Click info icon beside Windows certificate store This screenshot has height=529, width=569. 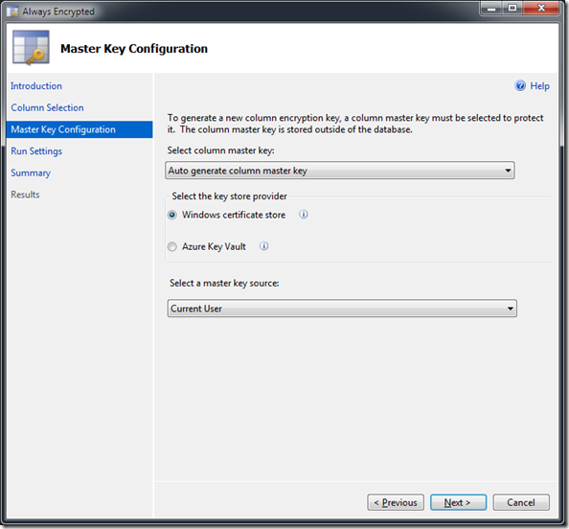point(304,215)
